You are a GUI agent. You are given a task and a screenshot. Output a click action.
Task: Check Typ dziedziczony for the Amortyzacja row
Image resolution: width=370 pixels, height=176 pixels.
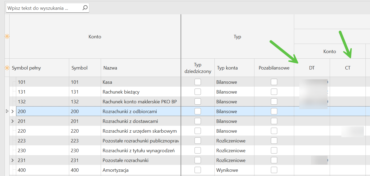coord(198,170)
